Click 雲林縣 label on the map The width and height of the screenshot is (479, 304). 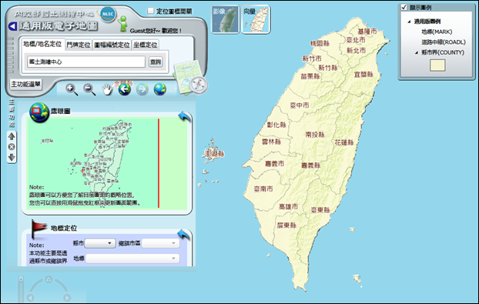[271, 142]
